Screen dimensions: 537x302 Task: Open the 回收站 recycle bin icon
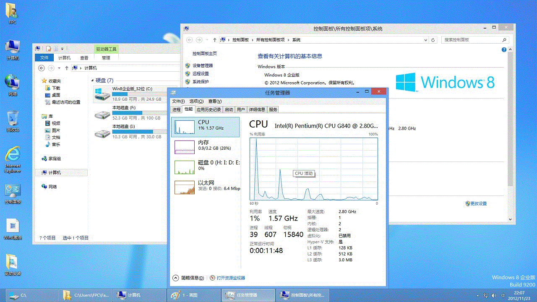13,121
